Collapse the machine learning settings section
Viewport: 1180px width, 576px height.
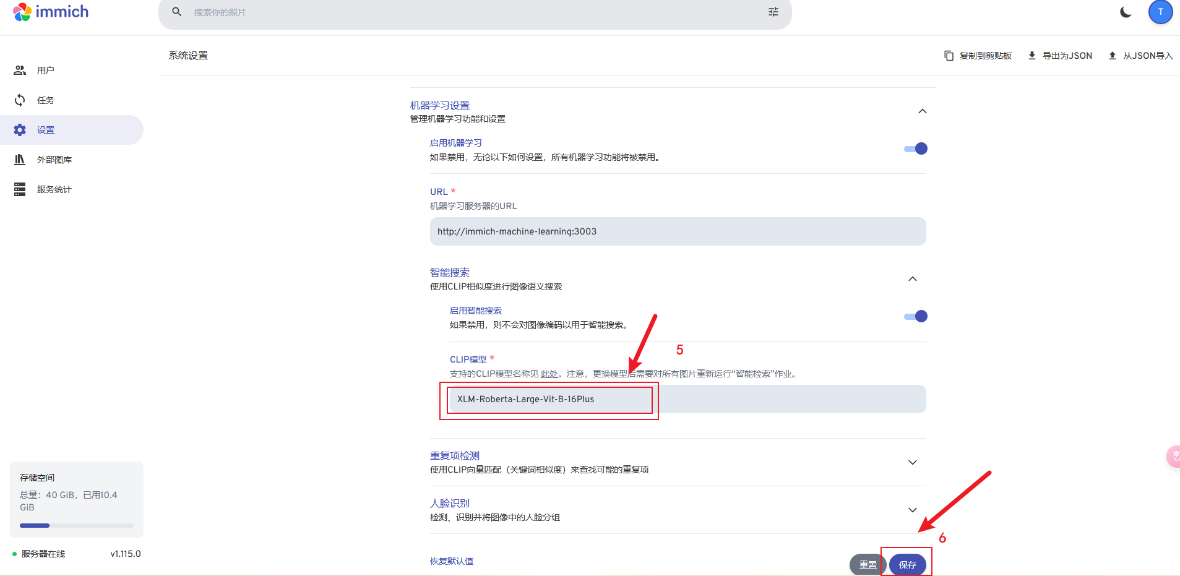(922, 111)
